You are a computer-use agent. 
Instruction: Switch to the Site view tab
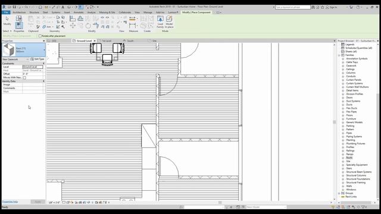click(x=154, y=41)
